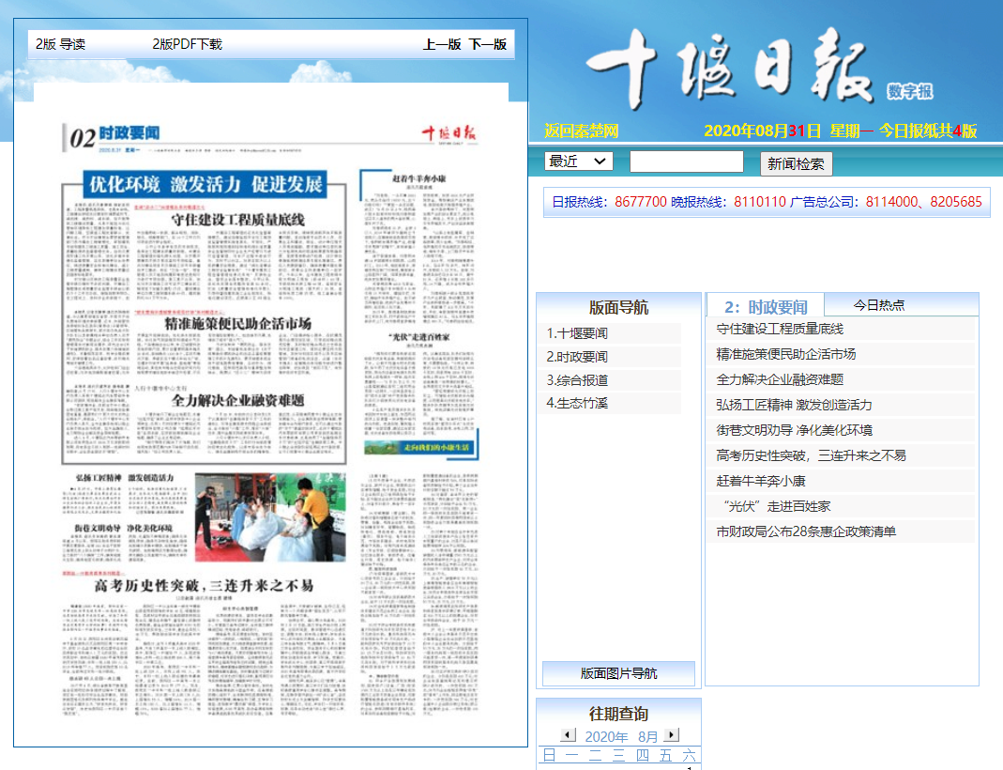Click 赶着牛羊奔小康 headline on page image
Screen dimensions: 1003x770
click(x=419, y=178)
